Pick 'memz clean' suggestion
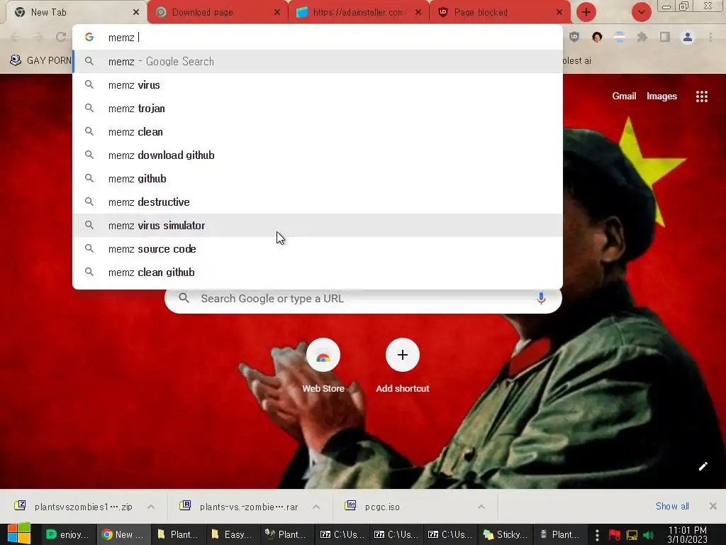Viewport: 726px width, 545px height. pos(318,132)
